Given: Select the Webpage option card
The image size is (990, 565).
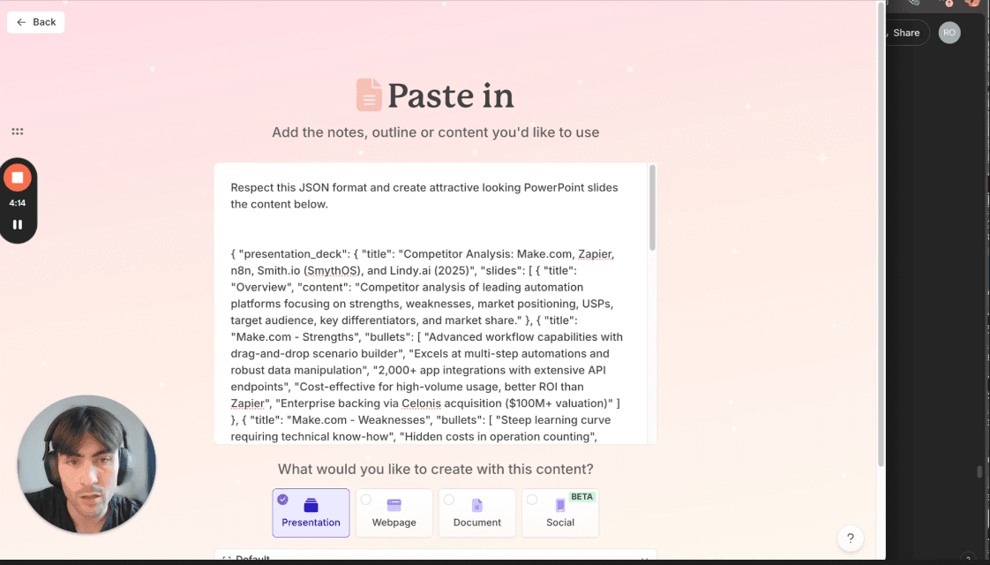Looking at the screenshot, I should coord(394,513).
